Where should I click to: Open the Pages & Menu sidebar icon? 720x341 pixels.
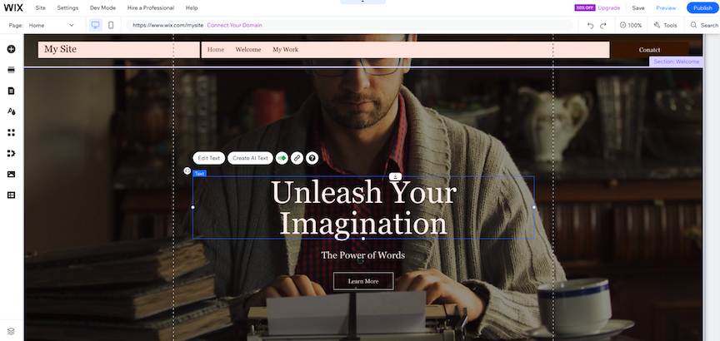pos(11,91)
